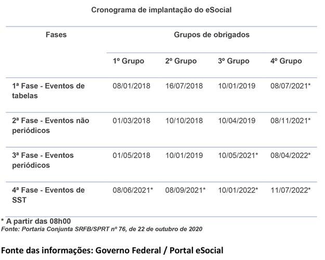This screenshot has height=260, width=325.
Task: Click the date 10/10/2018
Action: 184,121
